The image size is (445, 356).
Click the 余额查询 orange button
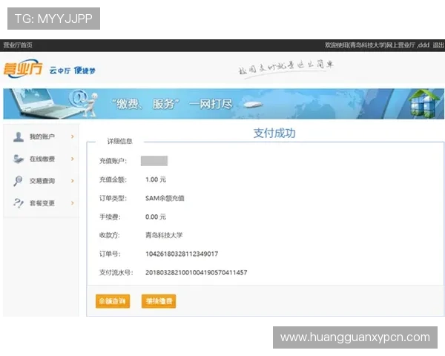point(113,301)
